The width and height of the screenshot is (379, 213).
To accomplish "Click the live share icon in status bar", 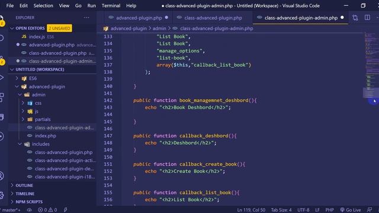I will 66,210.
